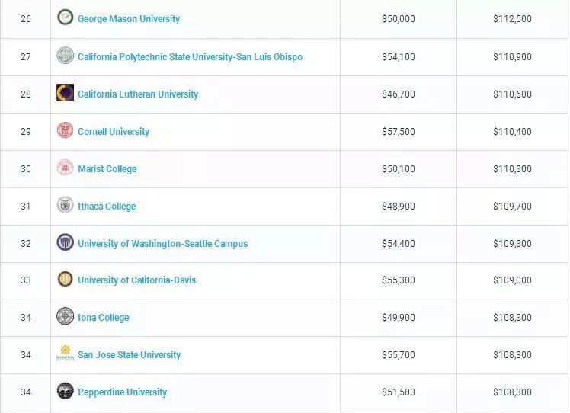Click the George Mason University logo icon

pyautogui.click(x=66, y=18)
